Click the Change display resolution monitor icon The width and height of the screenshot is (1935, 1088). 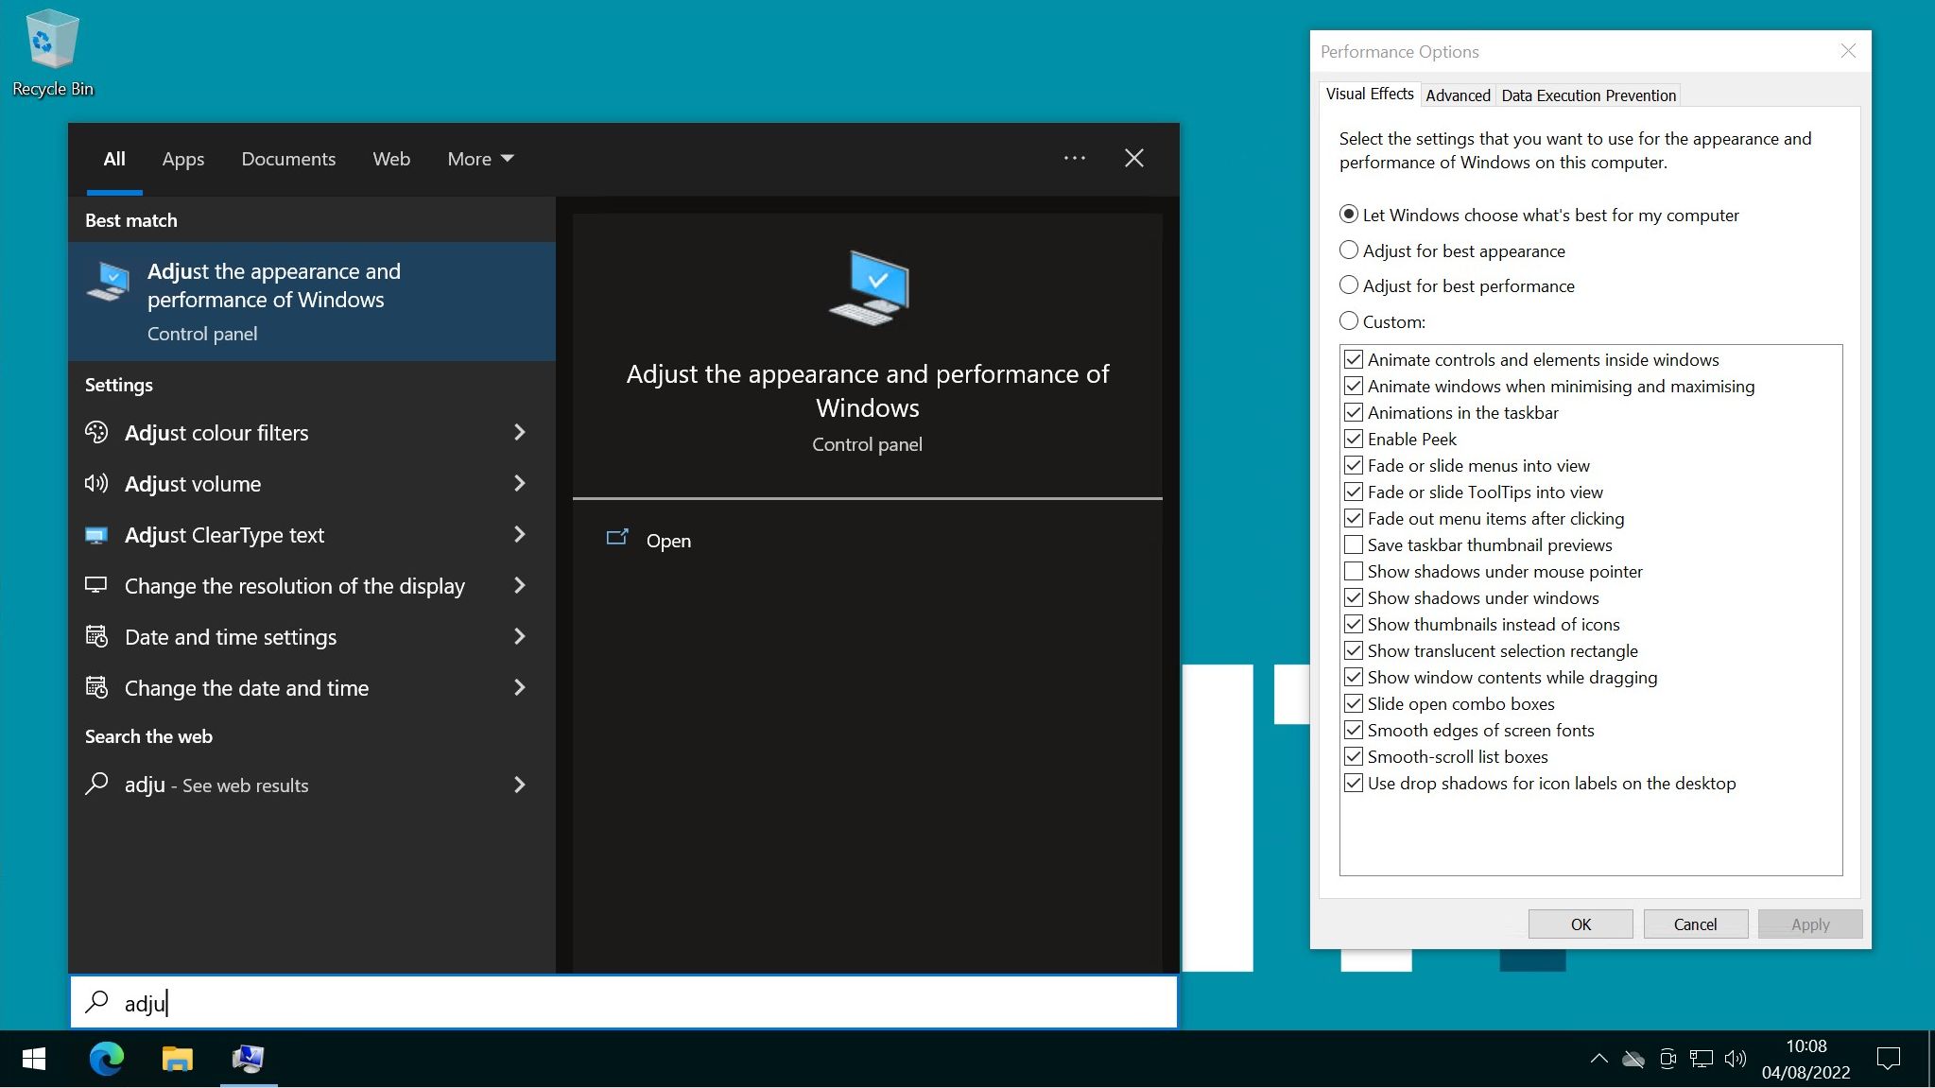pos(96,585)
